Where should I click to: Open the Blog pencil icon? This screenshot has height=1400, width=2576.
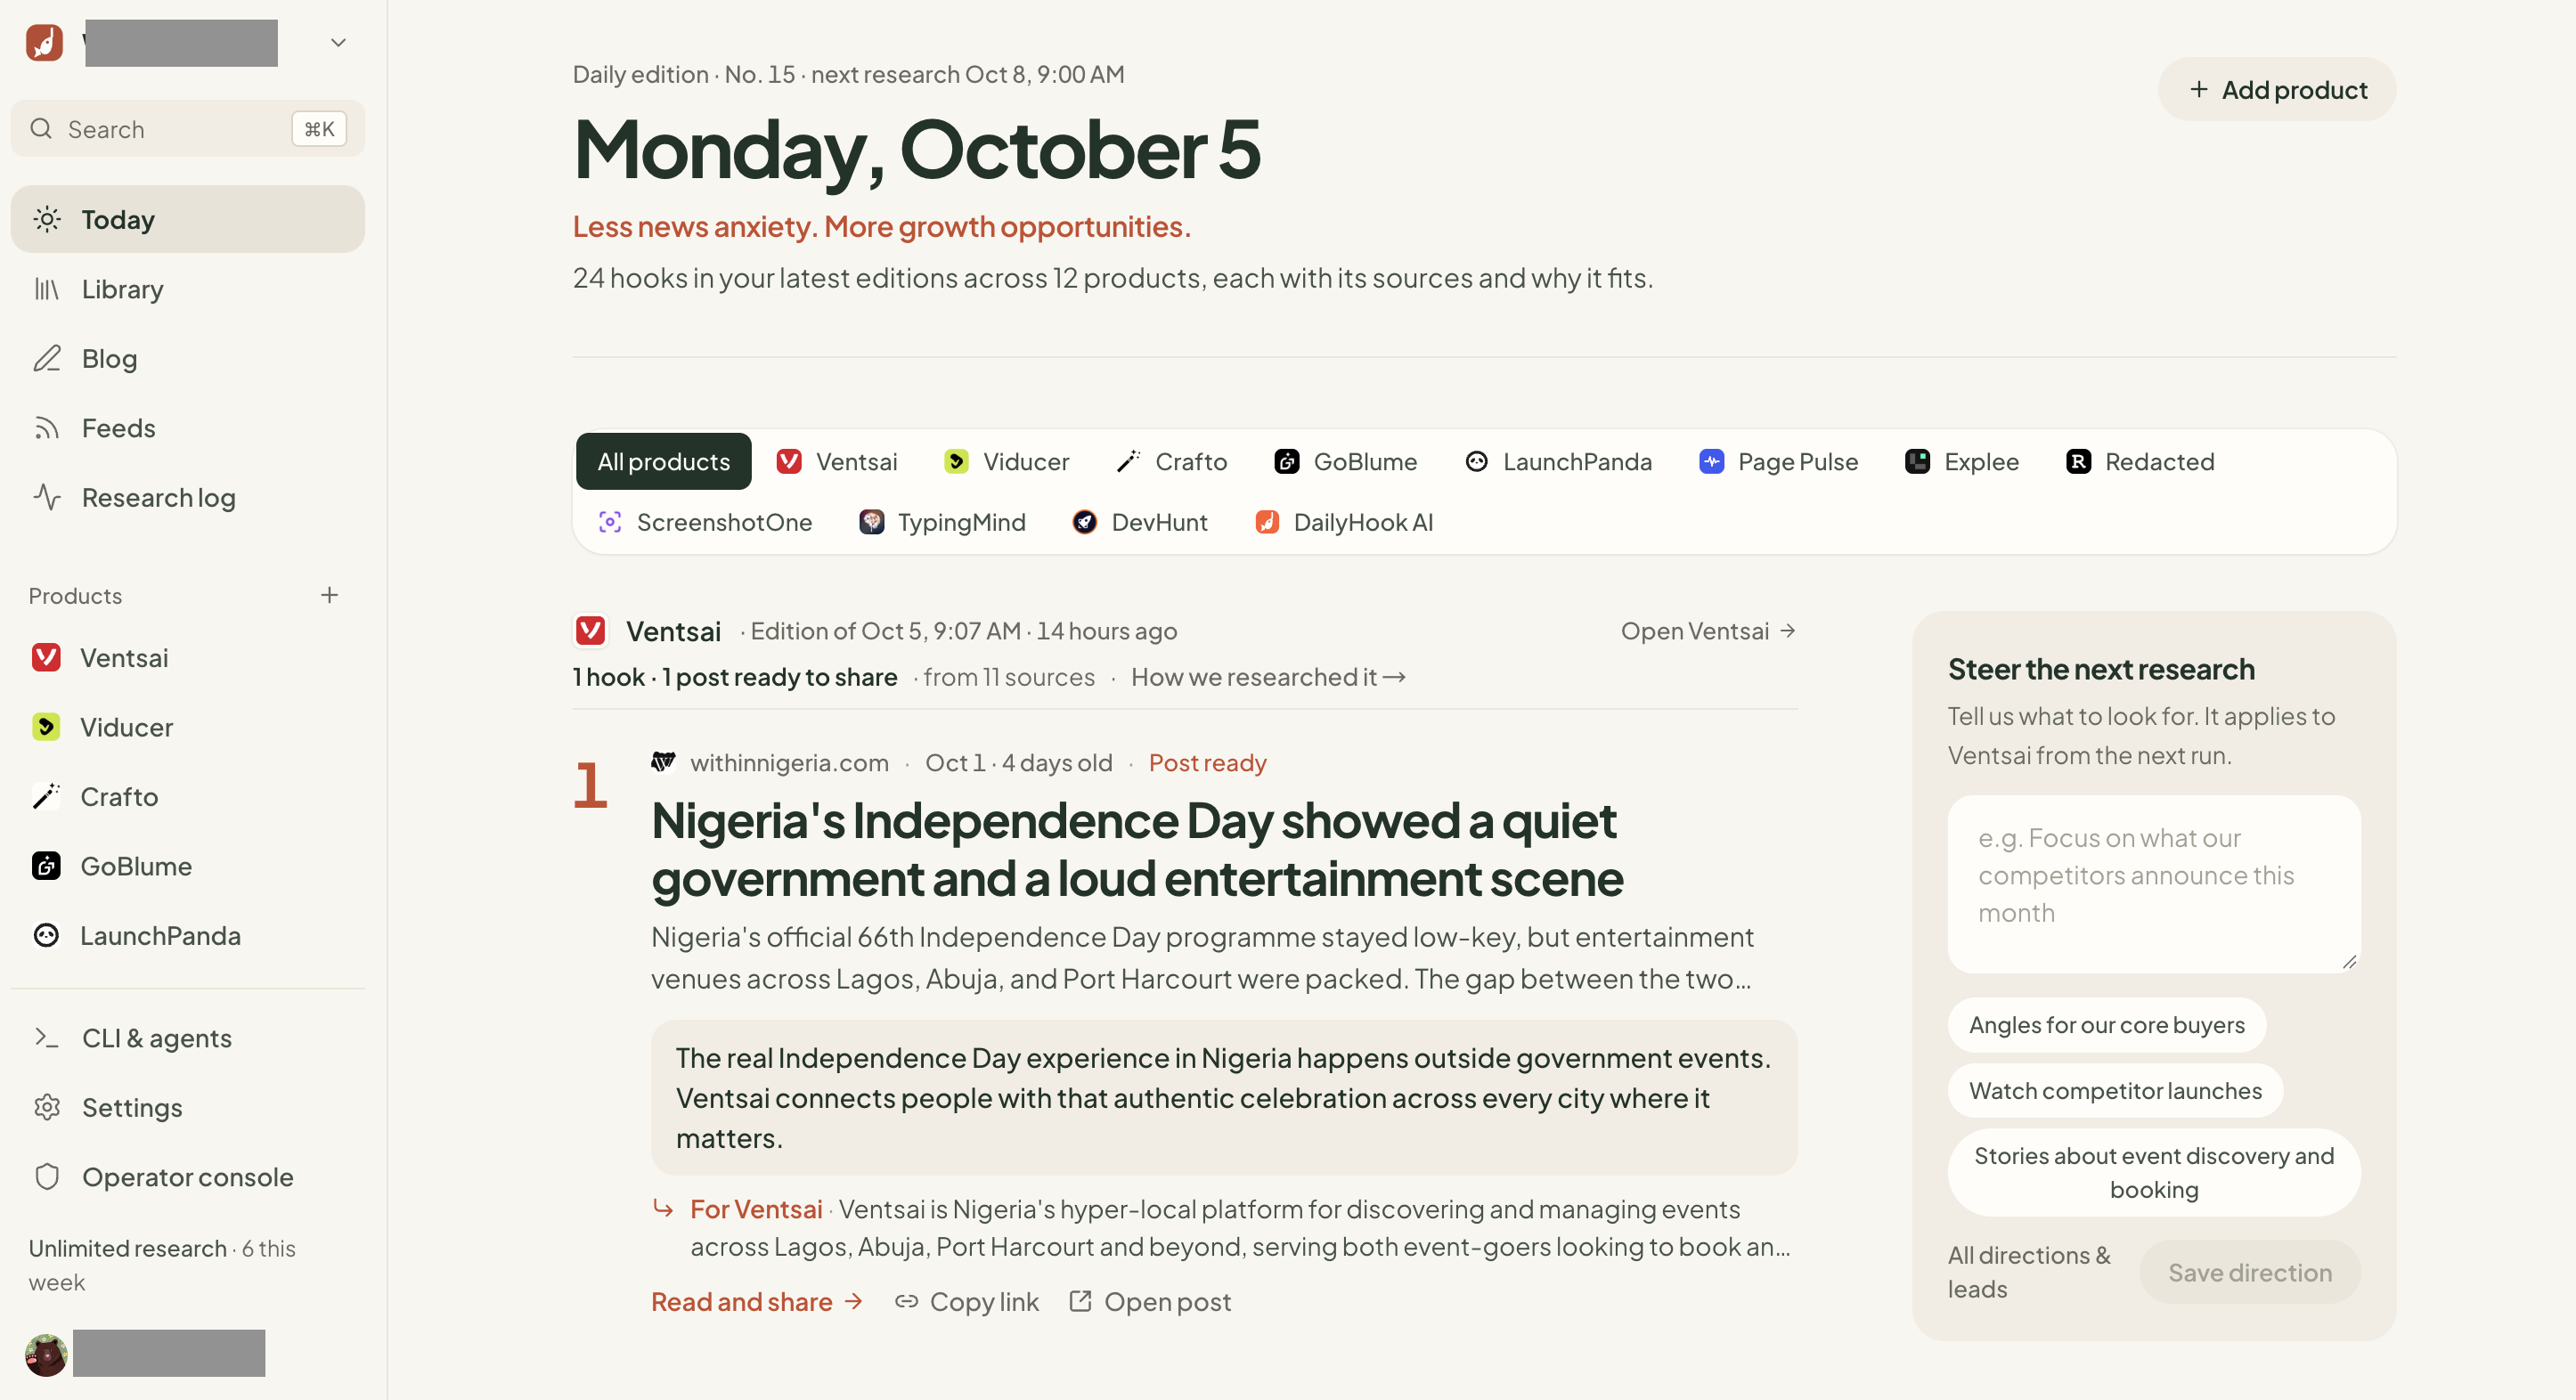click(47, 358)
